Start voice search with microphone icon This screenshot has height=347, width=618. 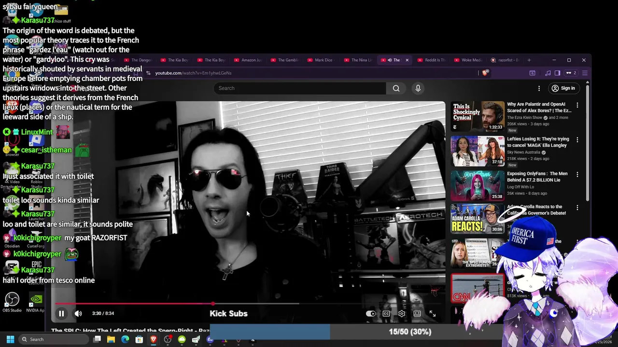pyautogui.click(x=418, y=88)
